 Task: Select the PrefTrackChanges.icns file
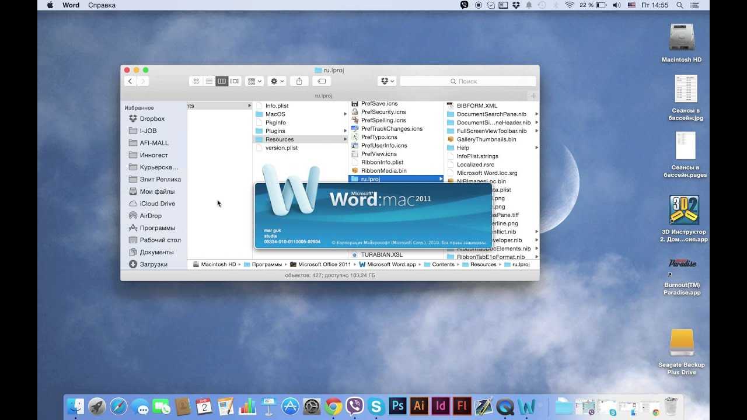point(392,129)
